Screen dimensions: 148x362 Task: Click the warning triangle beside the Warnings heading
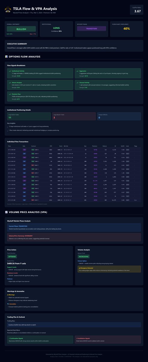coord(8,295)
